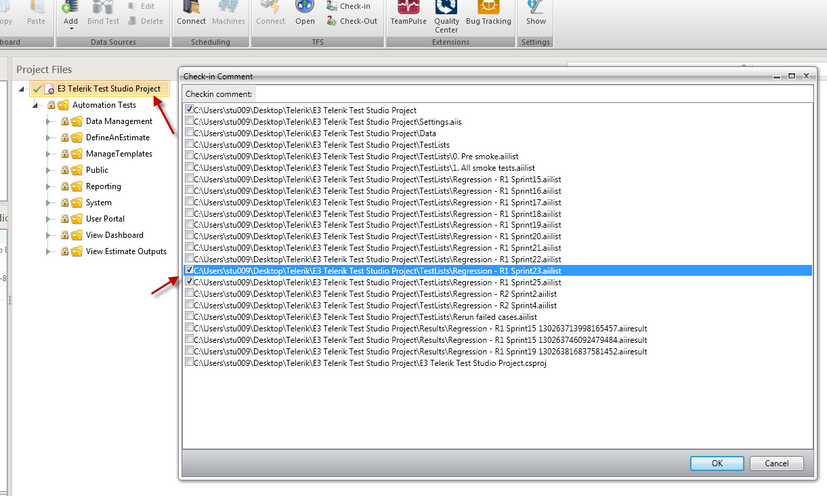Viewport: 827px width, 496px height.
Task: Select the Reporting folder
Action: (x=103, y=186)
